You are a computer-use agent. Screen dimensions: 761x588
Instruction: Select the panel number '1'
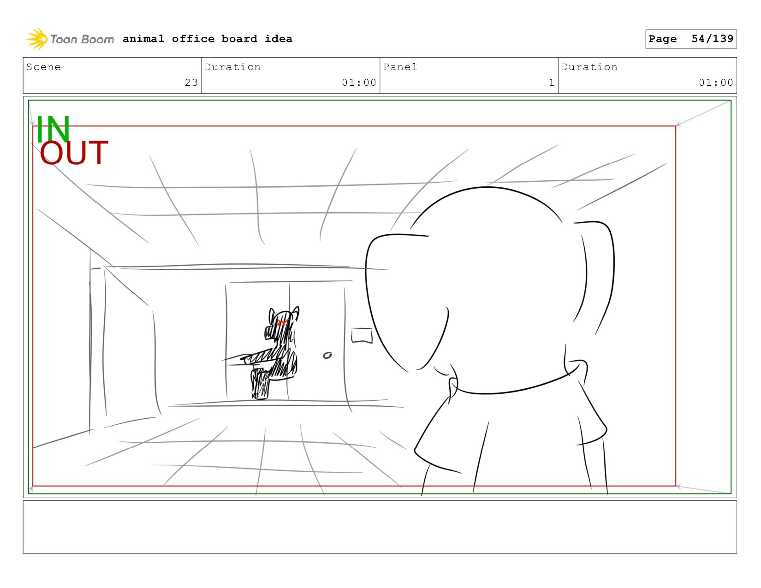click(x=552, y=83)
